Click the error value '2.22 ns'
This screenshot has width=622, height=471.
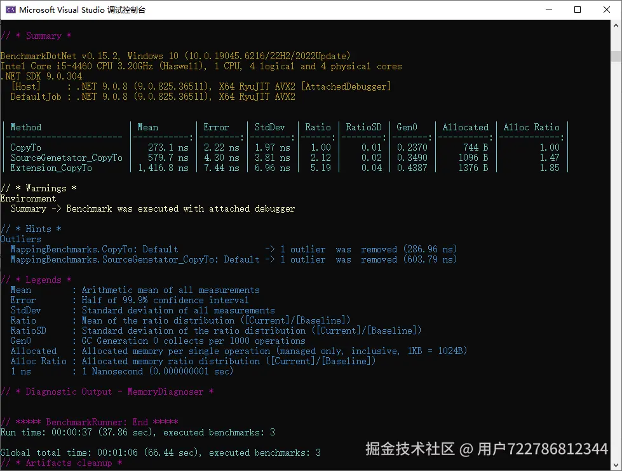point(221,147)
